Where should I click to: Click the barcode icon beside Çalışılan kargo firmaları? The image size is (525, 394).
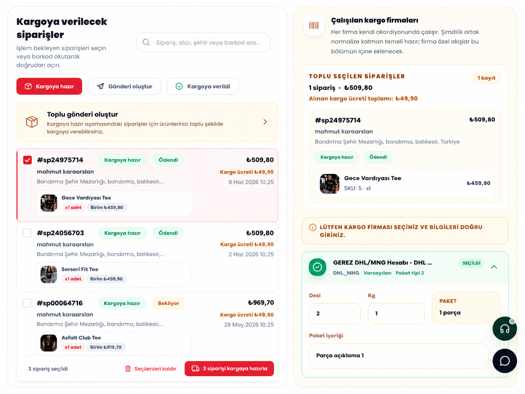click(314, 25)
